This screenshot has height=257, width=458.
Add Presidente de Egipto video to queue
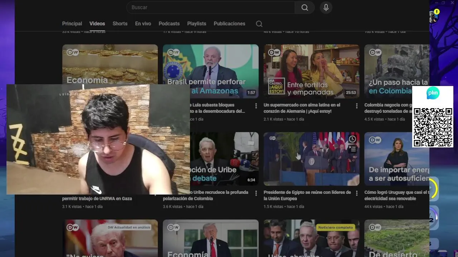(352, 149)
